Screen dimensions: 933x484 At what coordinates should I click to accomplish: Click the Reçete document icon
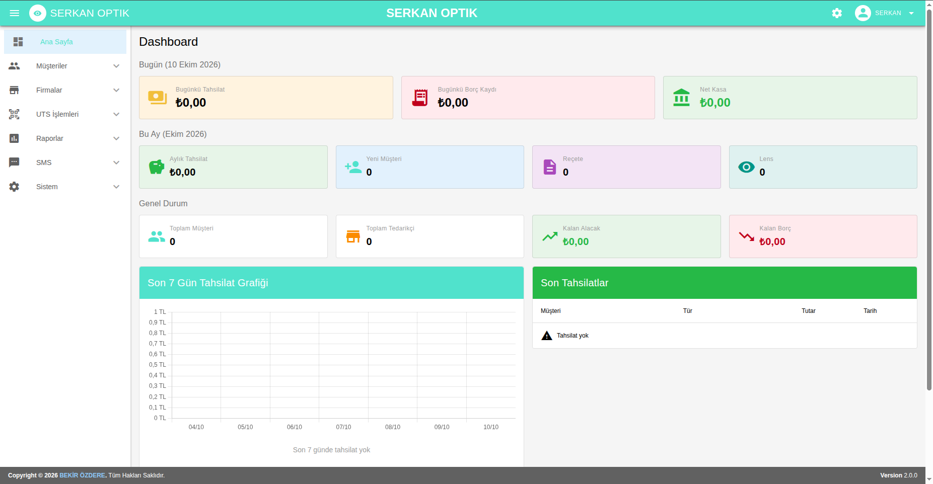550,167
